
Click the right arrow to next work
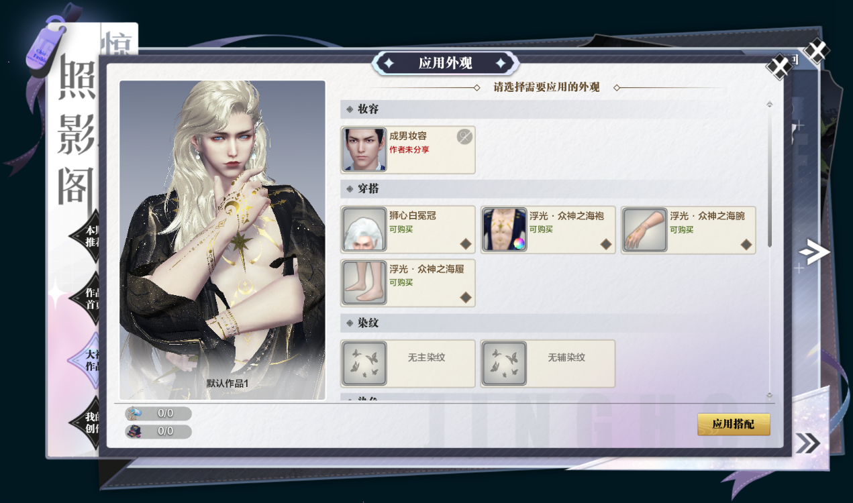coord(814,252)
